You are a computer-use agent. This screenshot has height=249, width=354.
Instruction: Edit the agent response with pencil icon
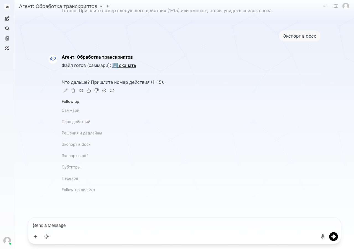(x=66, y=90)
